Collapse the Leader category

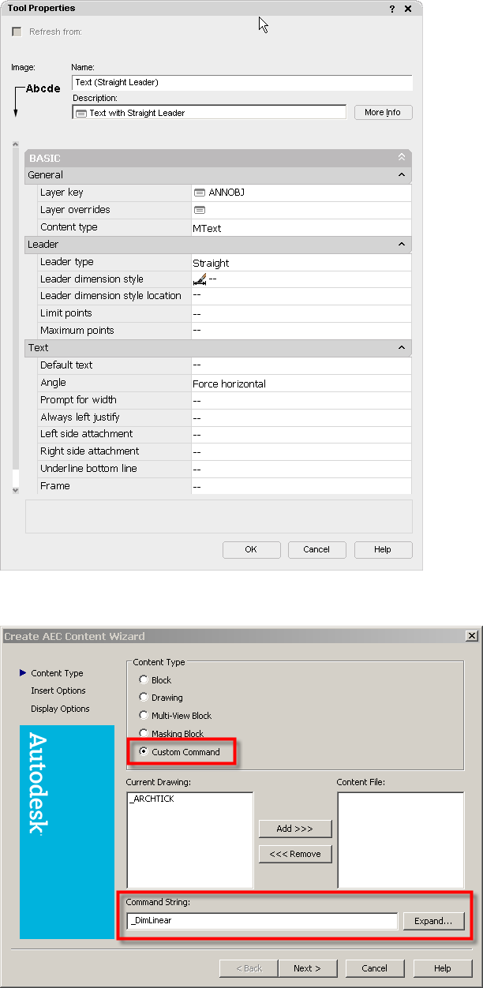(402, 245)
